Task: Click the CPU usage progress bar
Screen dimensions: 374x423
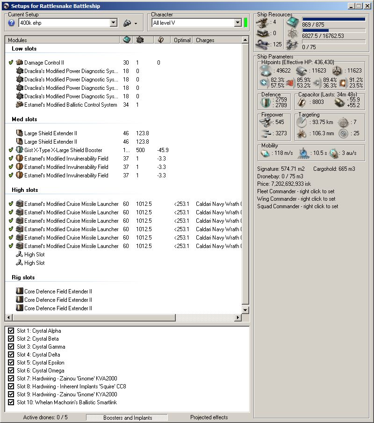Action: pos(334,19)
